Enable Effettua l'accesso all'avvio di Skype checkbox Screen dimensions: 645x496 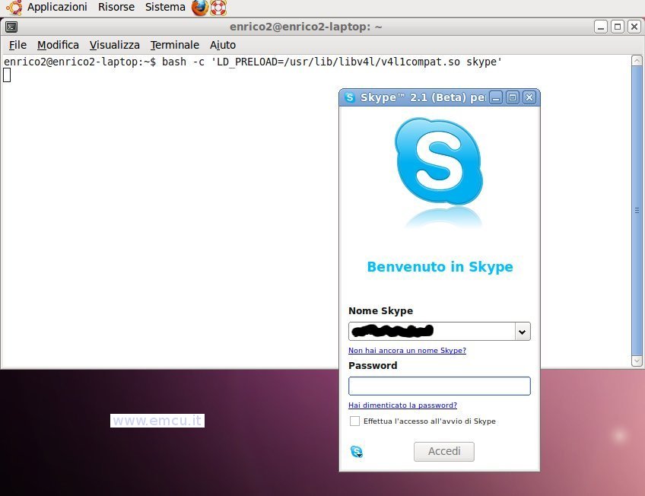click(354, 421)
